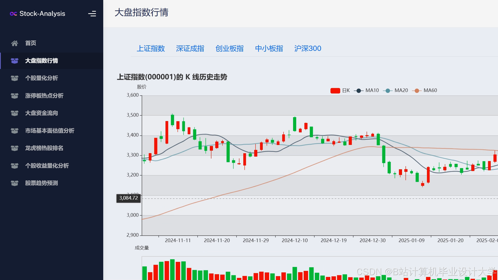Click the 中小板指 menu item
The image size is (498, 280).
click(x=269, y=48)
